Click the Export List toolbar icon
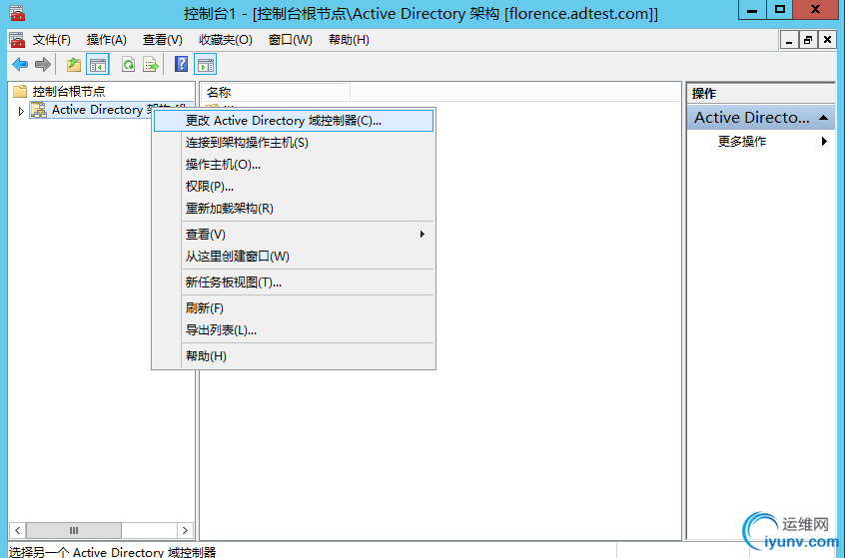Screen dimensions: 845x558 click(151, 65)
